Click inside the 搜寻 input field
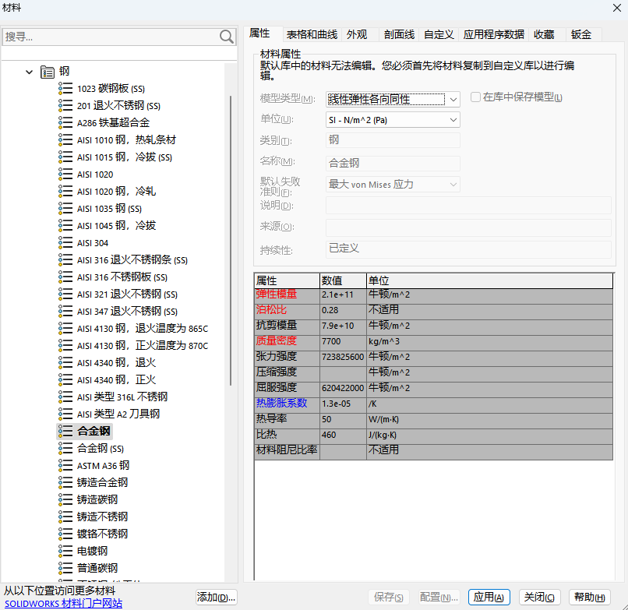628x610 pixels. click(x=109, y=37)
